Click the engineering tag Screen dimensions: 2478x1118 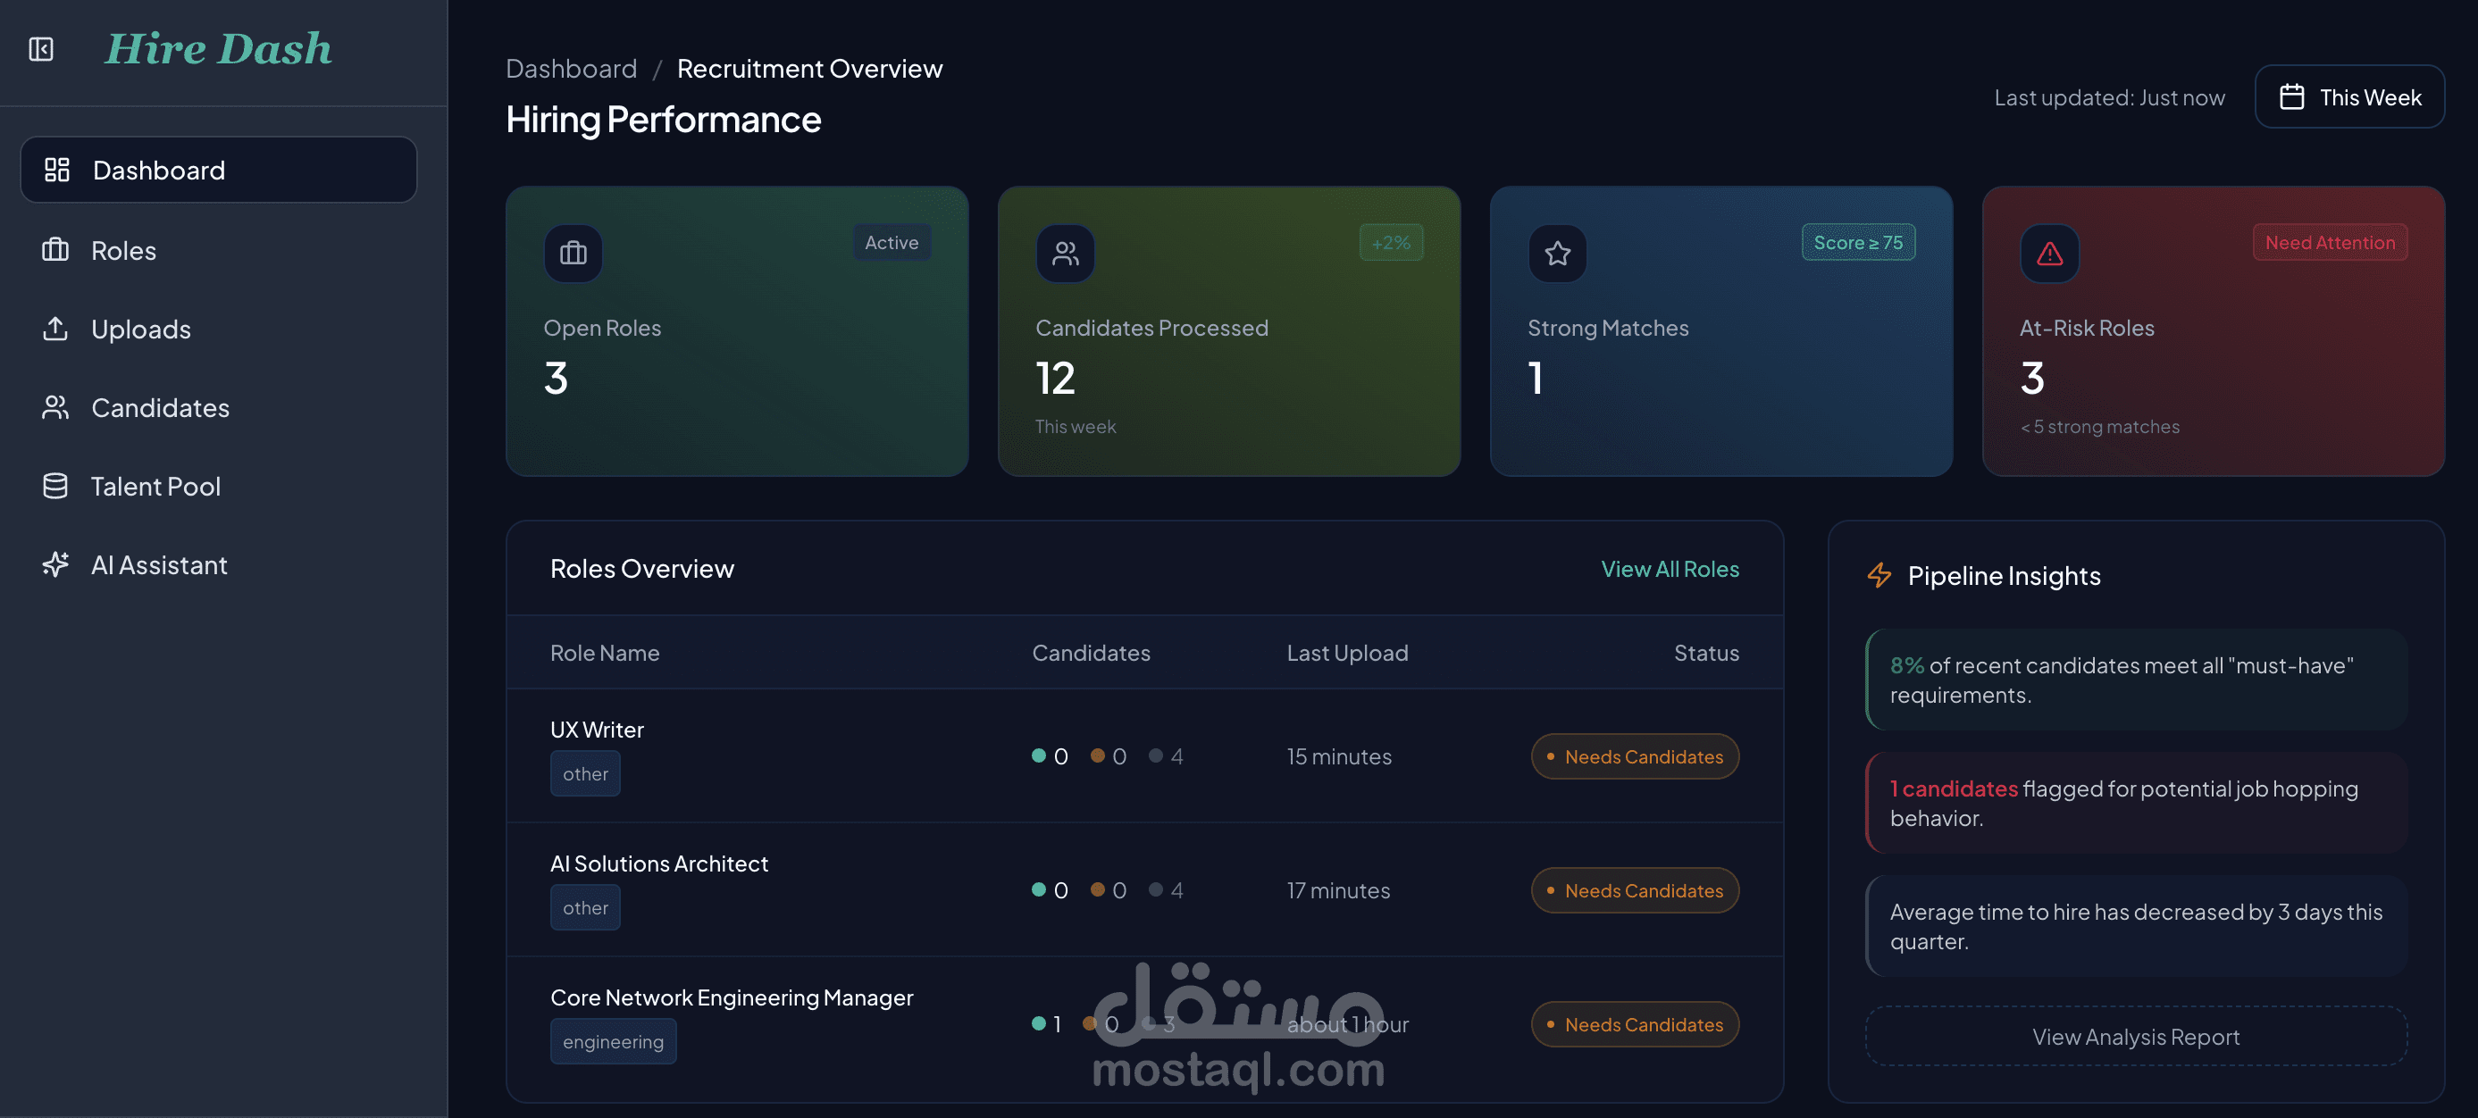613,1041
